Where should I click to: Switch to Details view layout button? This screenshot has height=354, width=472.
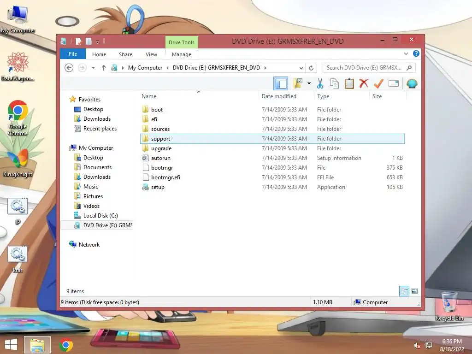pos(404,291)
